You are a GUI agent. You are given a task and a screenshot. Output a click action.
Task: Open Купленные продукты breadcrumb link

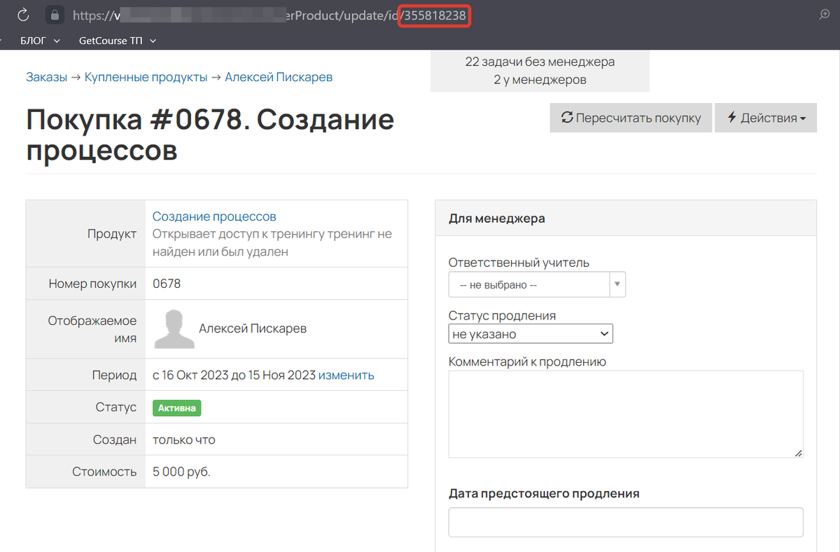(146, 77)
